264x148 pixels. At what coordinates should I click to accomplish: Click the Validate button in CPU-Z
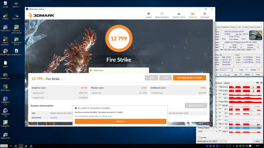(x=247, y=75)
